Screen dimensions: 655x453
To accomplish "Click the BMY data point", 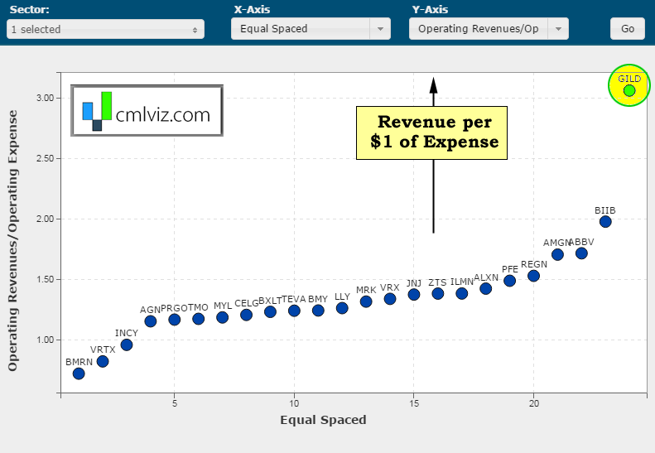I will (318, 311).
